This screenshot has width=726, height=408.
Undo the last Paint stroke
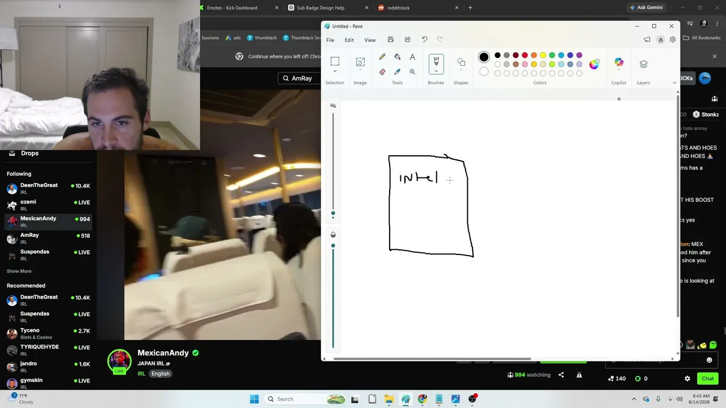[x=424, y=40]
